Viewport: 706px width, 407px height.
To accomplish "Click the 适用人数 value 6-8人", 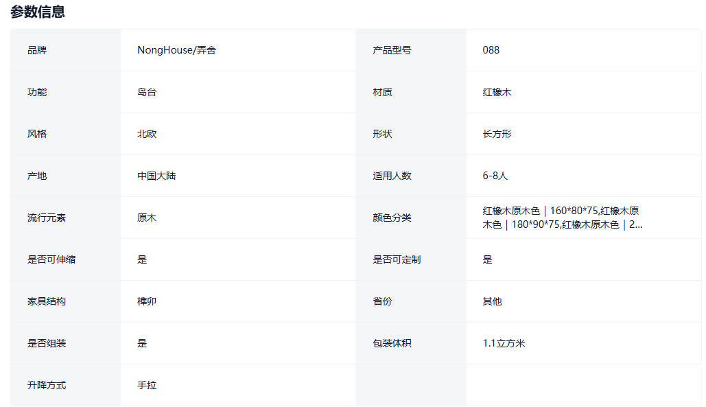I will pyautogui.click(x=495, y=176).
